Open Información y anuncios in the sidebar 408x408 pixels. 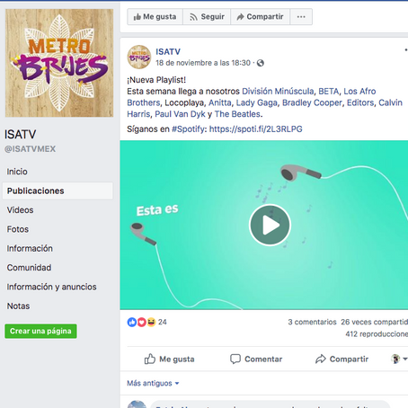click(x=51, y=287)
